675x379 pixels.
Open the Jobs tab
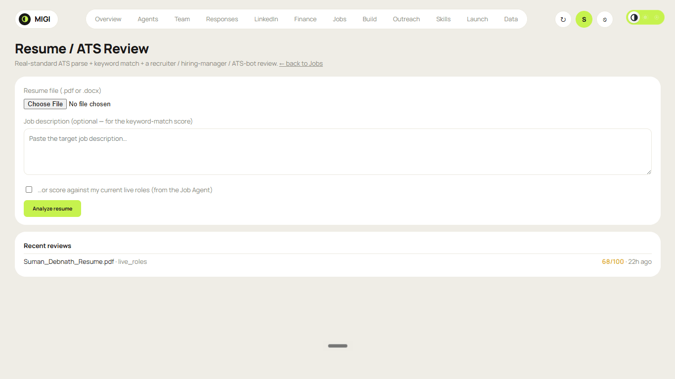coord(340,19)
